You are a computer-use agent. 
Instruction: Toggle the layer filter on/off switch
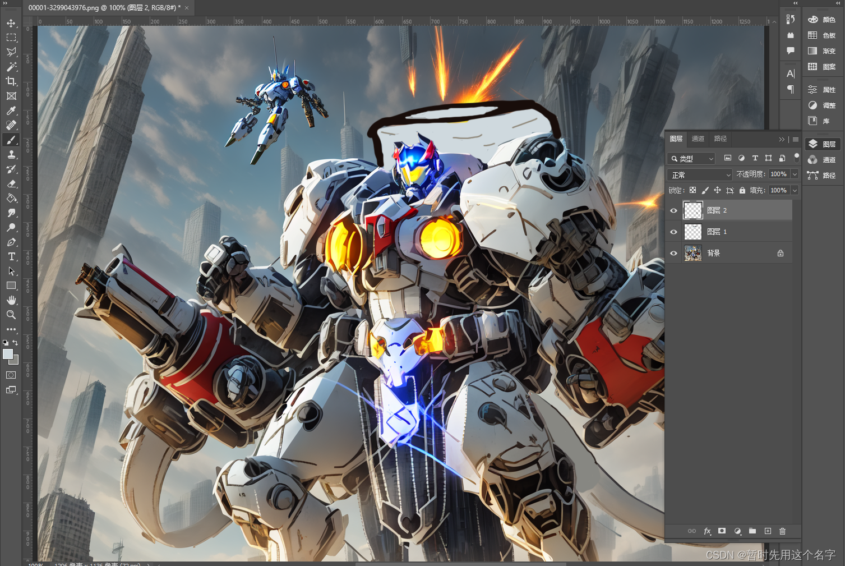pos(797,158)
